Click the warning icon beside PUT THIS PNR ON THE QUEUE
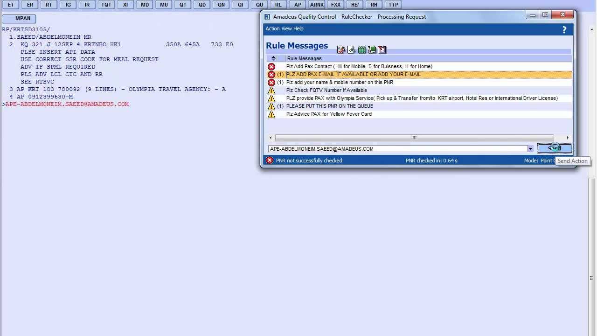Viewport: 597px width, 336px height. pos(271,106)
